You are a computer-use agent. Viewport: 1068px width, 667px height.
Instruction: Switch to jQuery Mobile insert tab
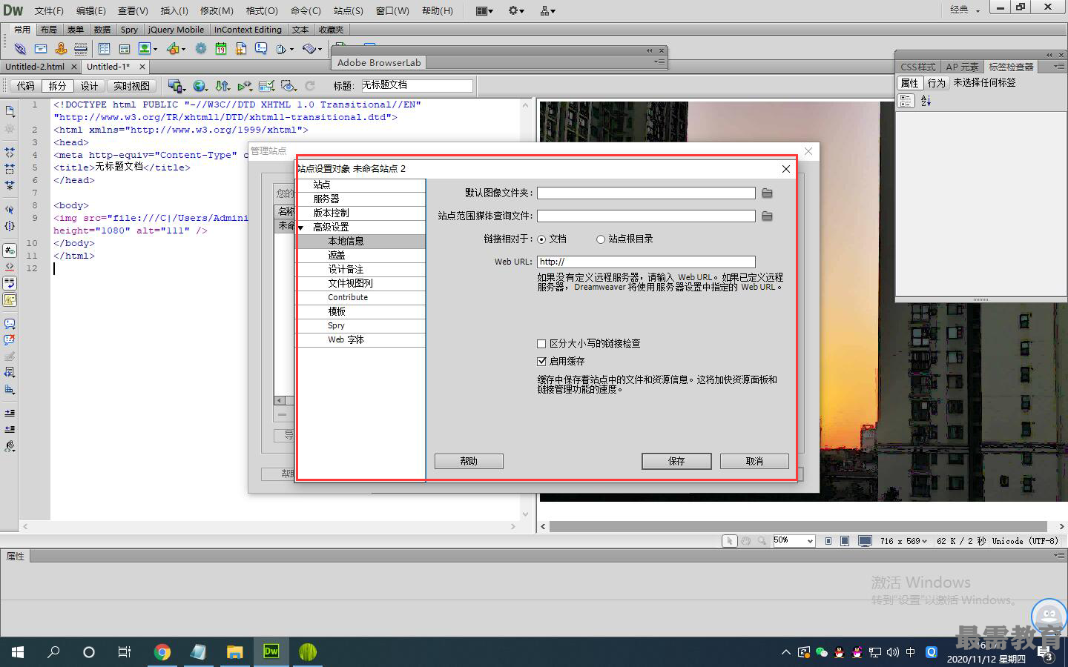176,30
